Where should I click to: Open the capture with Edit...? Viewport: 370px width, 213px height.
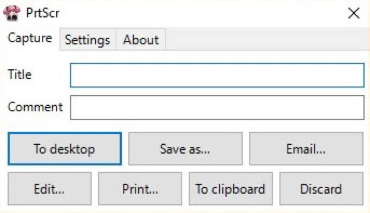(50, 189)
